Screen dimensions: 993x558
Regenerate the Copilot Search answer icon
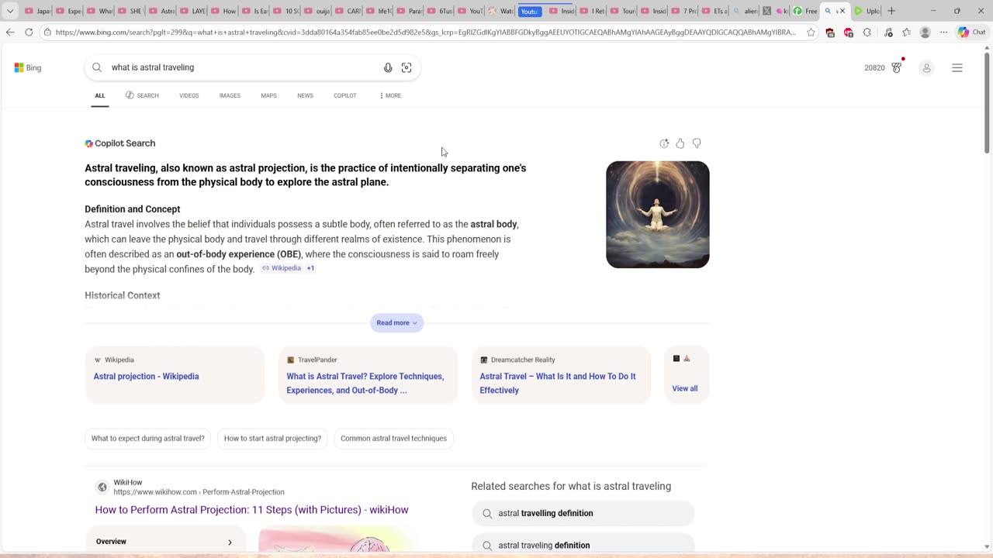point(664,143)
